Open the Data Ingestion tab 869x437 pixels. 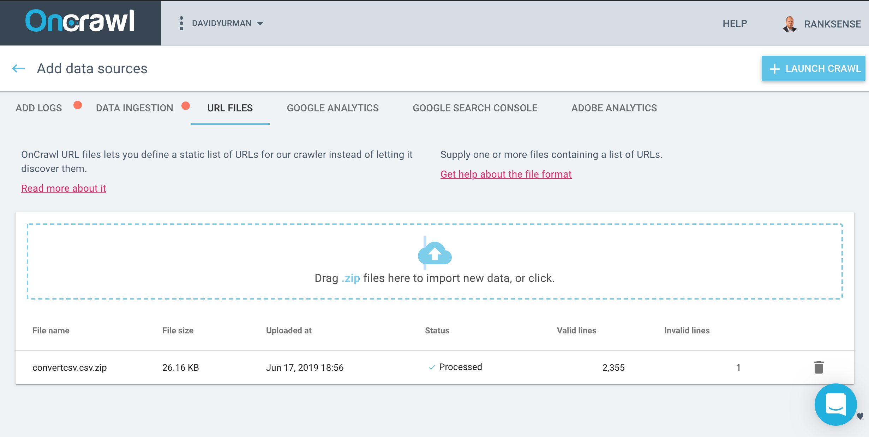134,108
